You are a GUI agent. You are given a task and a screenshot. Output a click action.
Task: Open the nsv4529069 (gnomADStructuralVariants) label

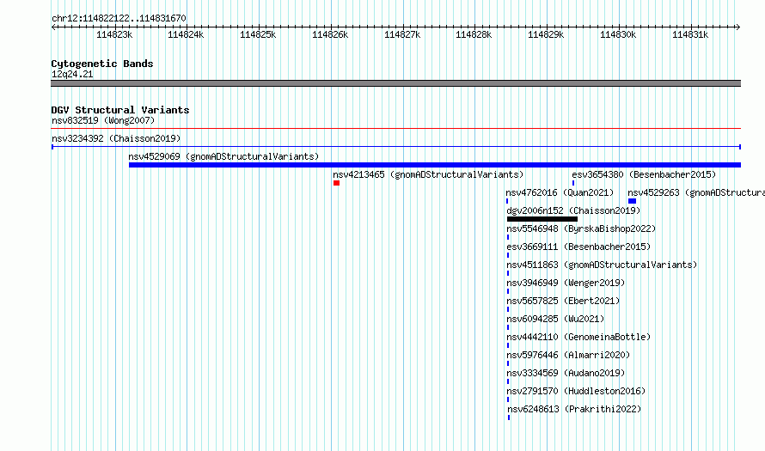[x=223, y=156]
